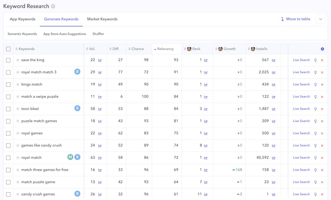
Task: Check the box for 'royal match match 3'
Action: (8, 72)
